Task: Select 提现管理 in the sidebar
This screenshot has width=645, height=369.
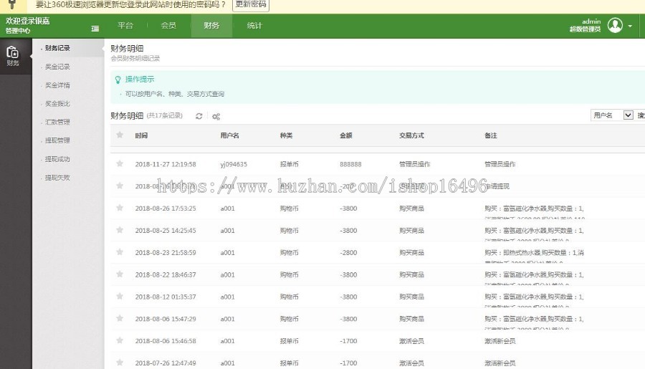Action: 57,140
